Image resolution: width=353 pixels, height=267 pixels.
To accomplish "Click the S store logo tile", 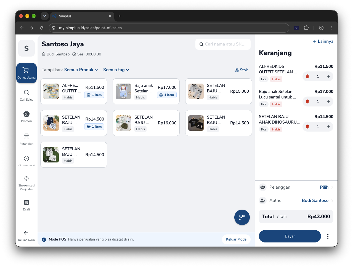I will click(x=26, y=48).
